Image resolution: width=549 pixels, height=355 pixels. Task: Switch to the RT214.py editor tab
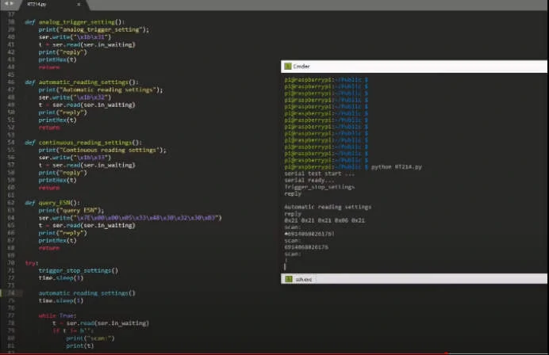tap(38, 4)
